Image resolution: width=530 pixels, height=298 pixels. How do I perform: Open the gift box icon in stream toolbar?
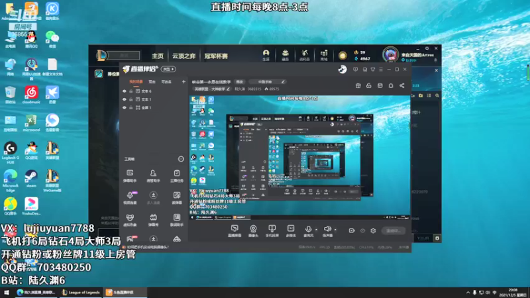[358, 86]
